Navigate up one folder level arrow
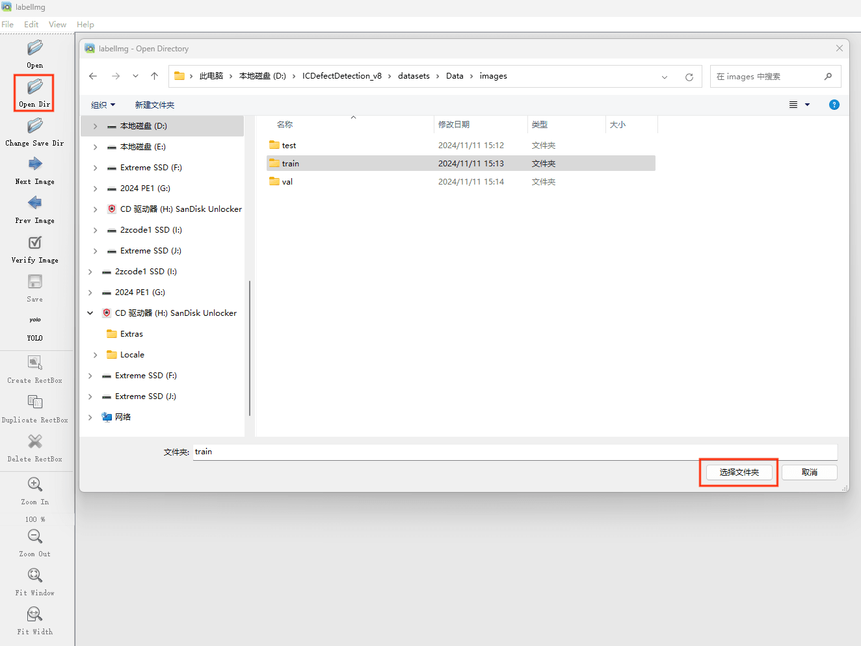Image resolution: width=861 pixels, height=646 pixels. tap(154, 76)
